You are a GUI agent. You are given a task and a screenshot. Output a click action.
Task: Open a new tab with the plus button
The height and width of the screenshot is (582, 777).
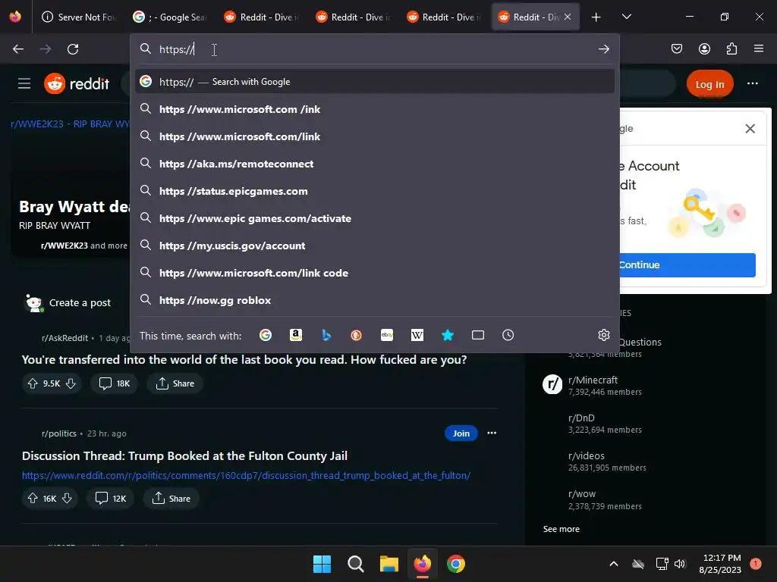point(596,17)
